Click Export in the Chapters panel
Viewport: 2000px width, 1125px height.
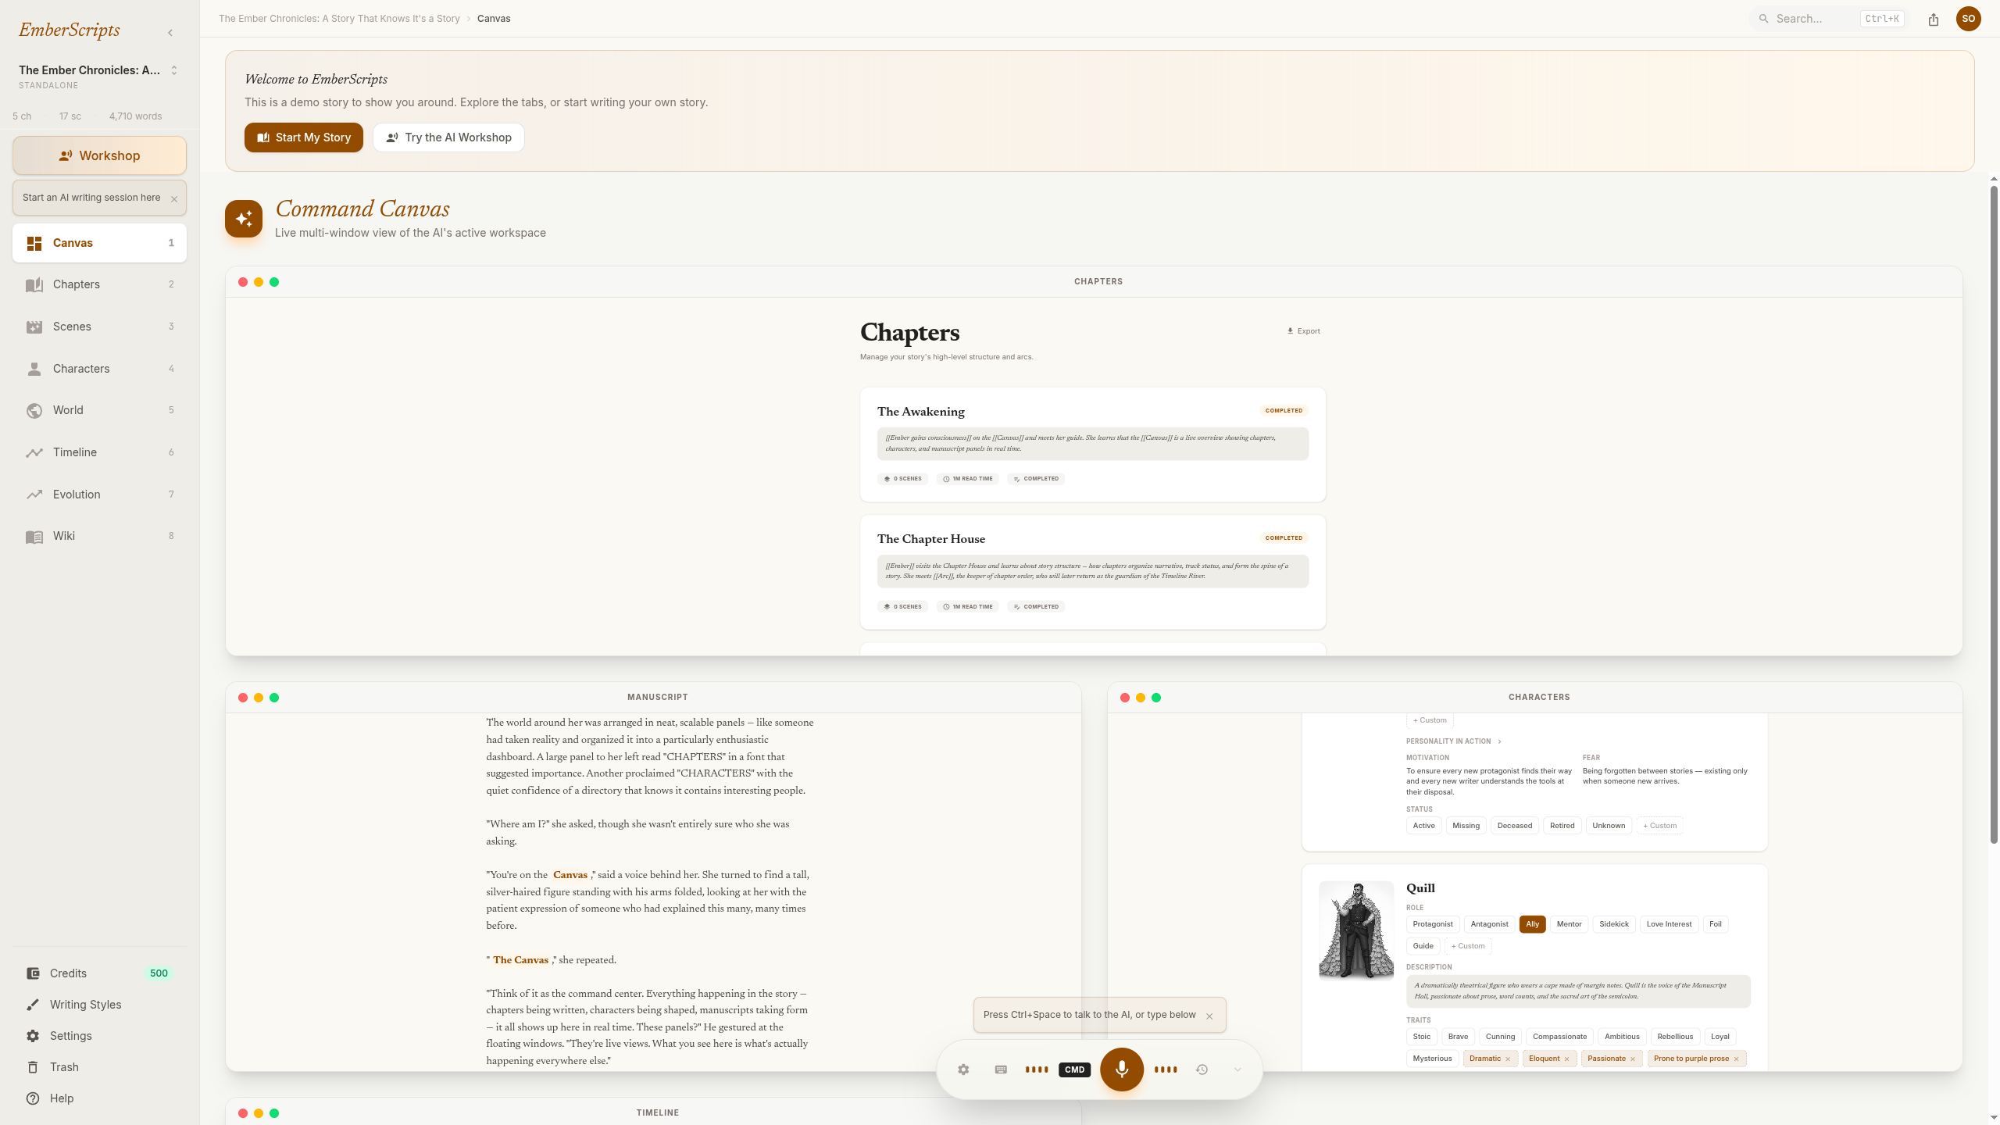(x=1304, y=331)
